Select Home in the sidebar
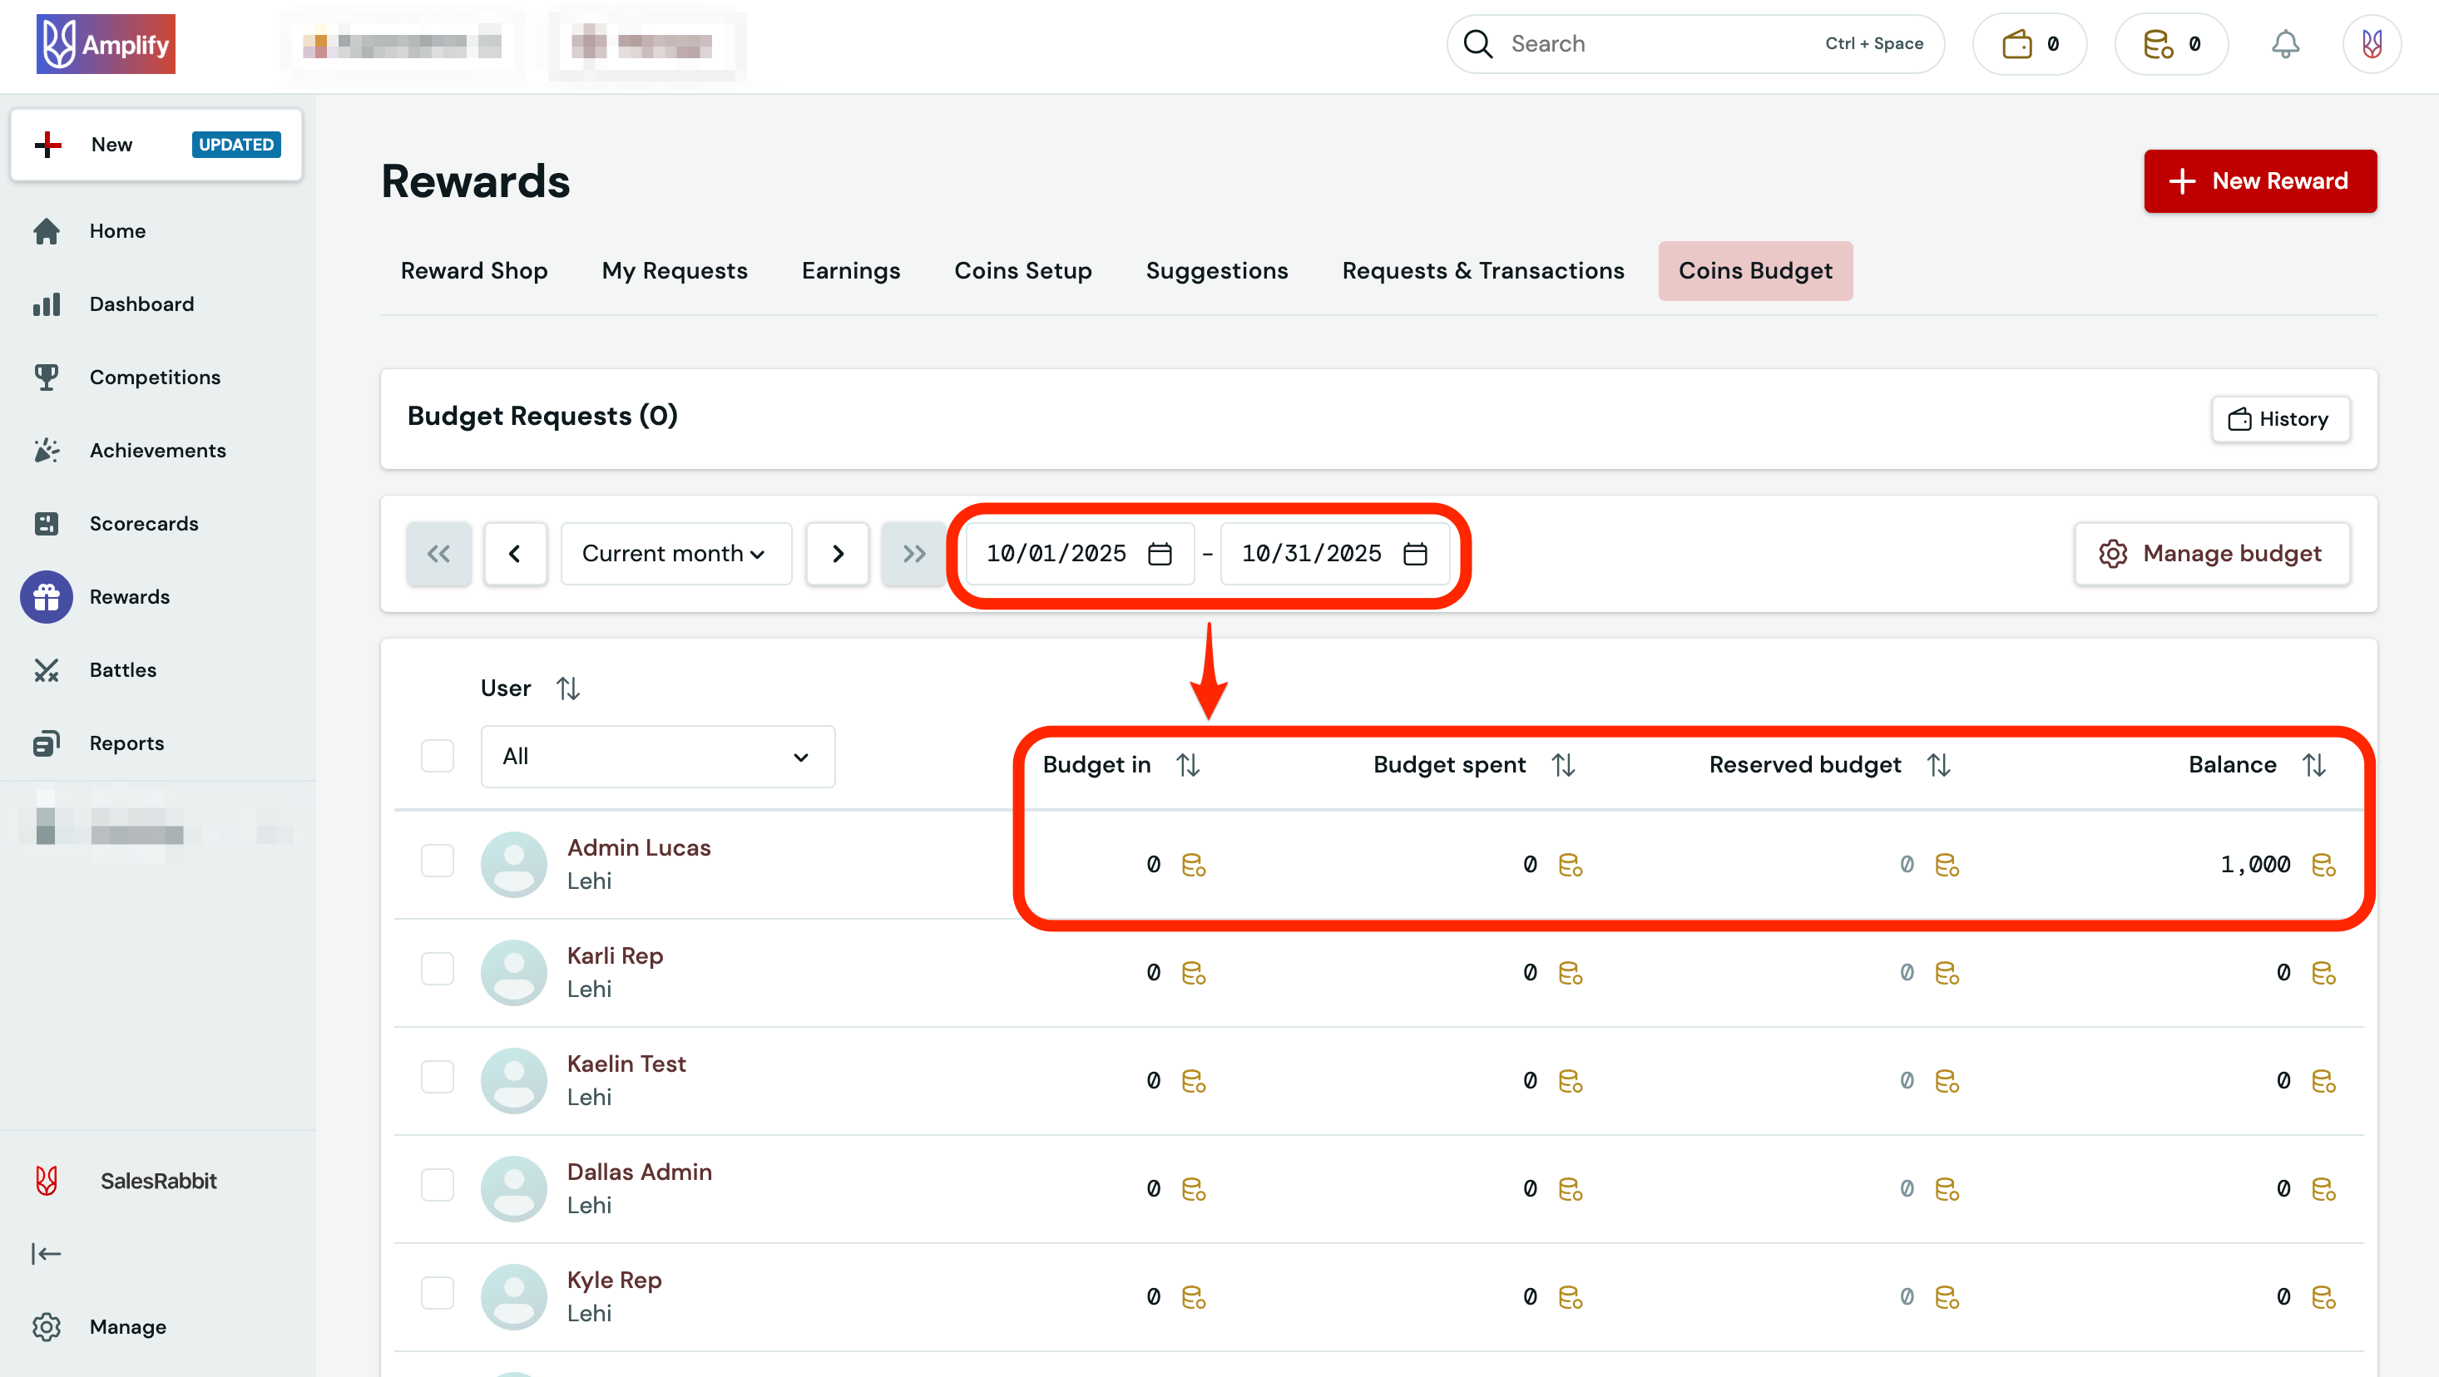 point(116,230)
